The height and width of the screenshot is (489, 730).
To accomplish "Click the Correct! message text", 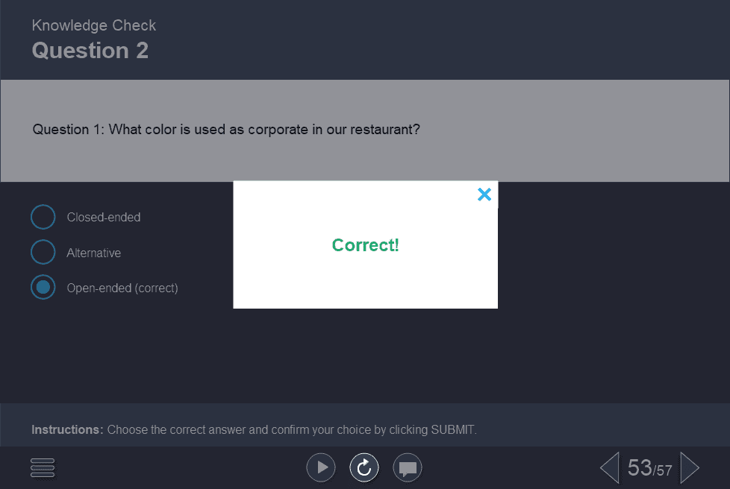I will click(365, 245).
